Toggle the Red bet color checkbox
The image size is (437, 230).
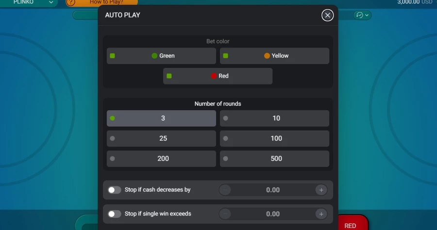pos(169,76)
